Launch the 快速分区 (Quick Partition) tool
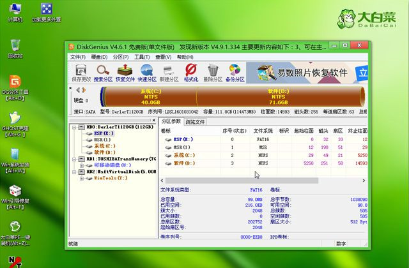Image resolution: width=409 pixels, height=268 pixels. click(147, 72)
